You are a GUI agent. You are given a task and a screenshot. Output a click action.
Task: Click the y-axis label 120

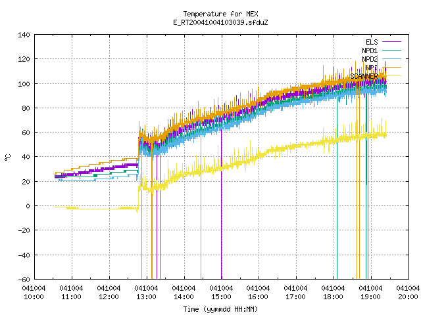24,59
